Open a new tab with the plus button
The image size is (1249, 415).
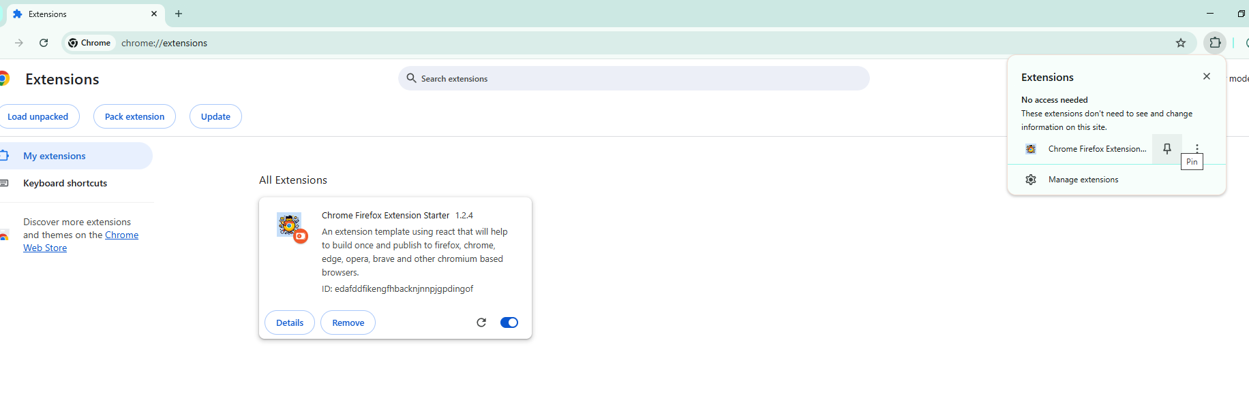[179, 14]
